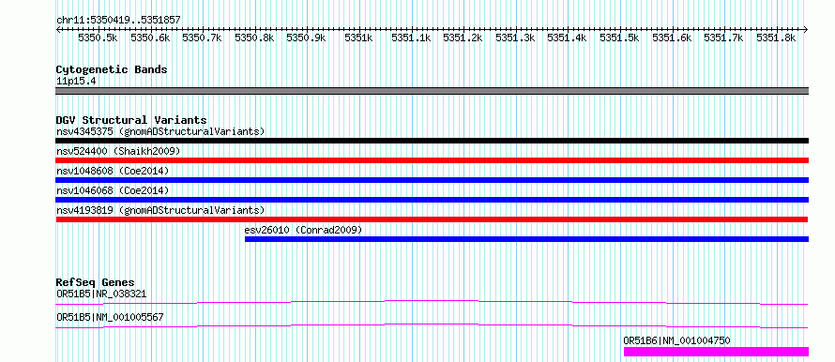Click the 5351.3k ruler tick label
The height and width of the screenshot is (362, 835).
(x=515, y=38)
